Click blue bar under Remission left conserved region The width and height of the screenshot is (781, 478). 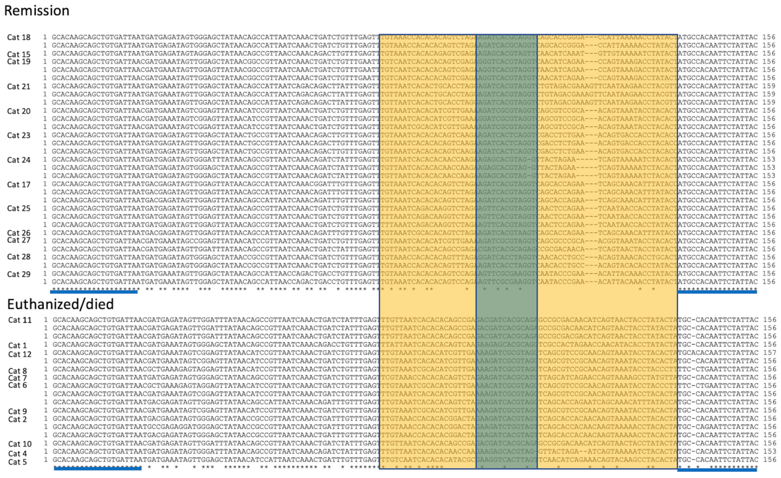94,292
